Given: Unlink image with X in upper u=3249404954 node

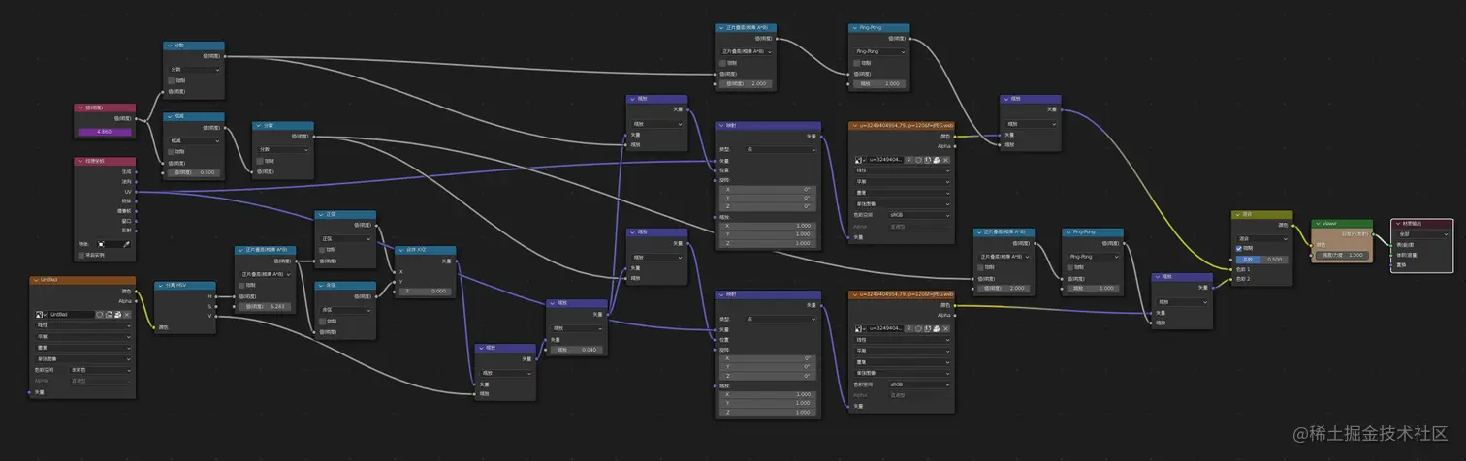Looking at the screenshot, I should (x=946, y=160).
